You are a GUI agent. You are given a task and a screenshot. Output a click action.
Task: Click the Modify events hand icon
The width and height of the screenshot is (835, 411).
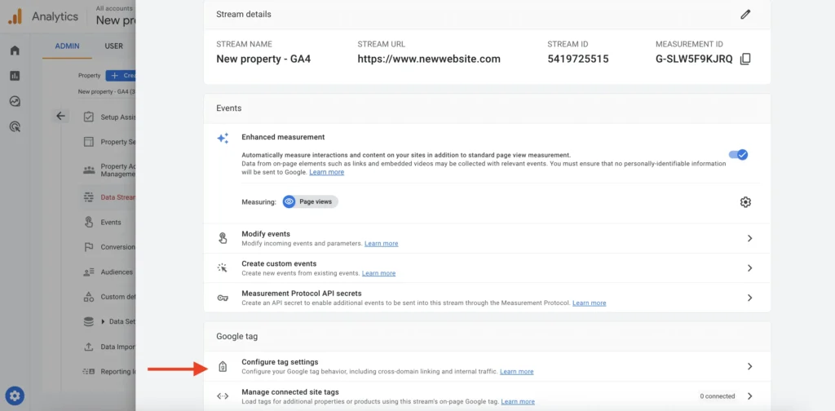point(223,238)
